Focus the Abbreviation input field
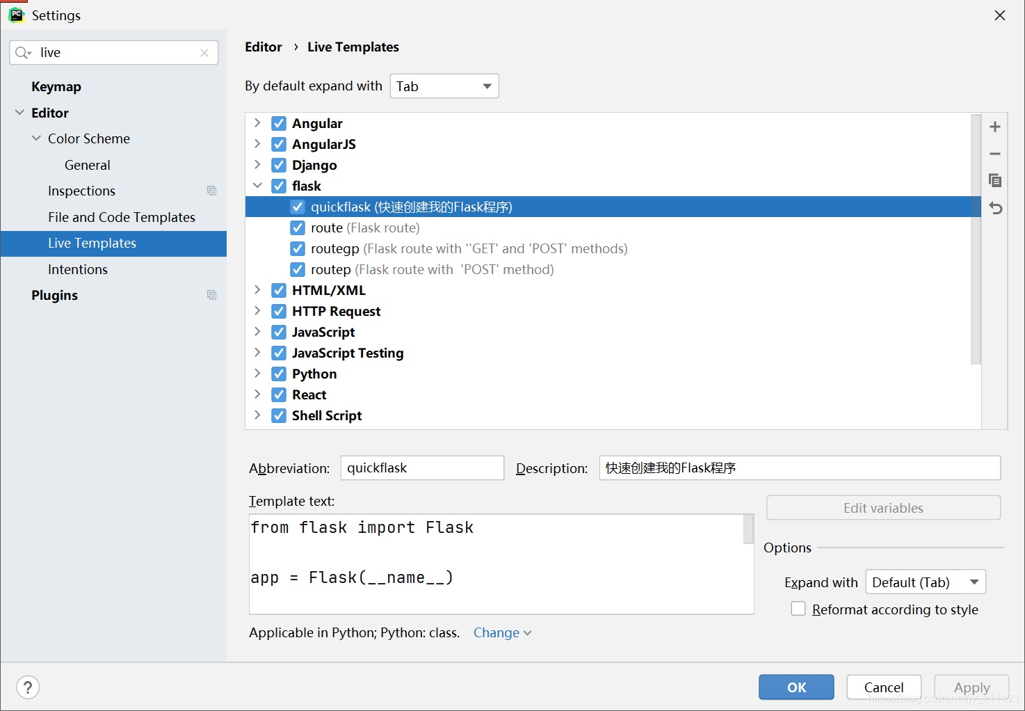The width and height of the screenshot is (1025, 711). coord(422,468)
